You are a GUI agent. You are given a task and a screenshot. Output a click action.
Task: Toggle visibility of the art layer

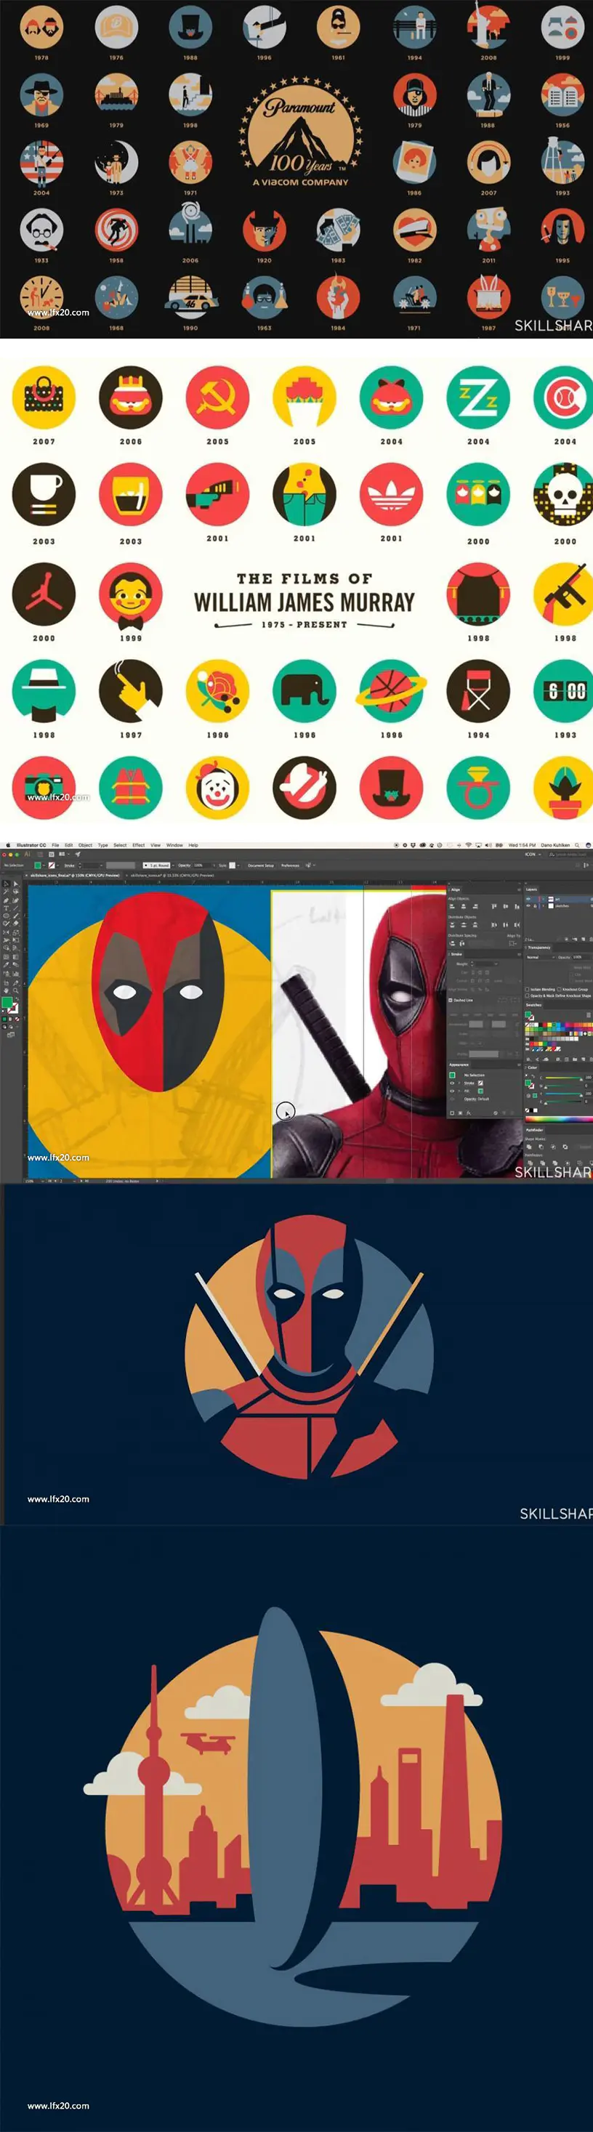[528, 899]
